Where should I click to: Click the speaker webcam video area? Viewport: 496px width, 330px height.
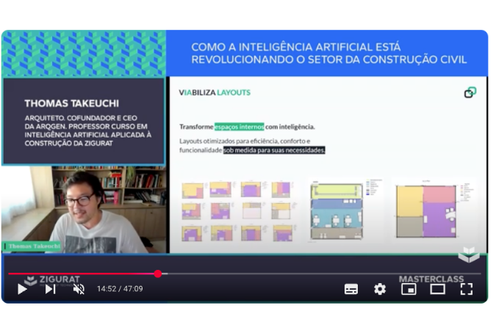pyautogui.click(x=84, y=210)
